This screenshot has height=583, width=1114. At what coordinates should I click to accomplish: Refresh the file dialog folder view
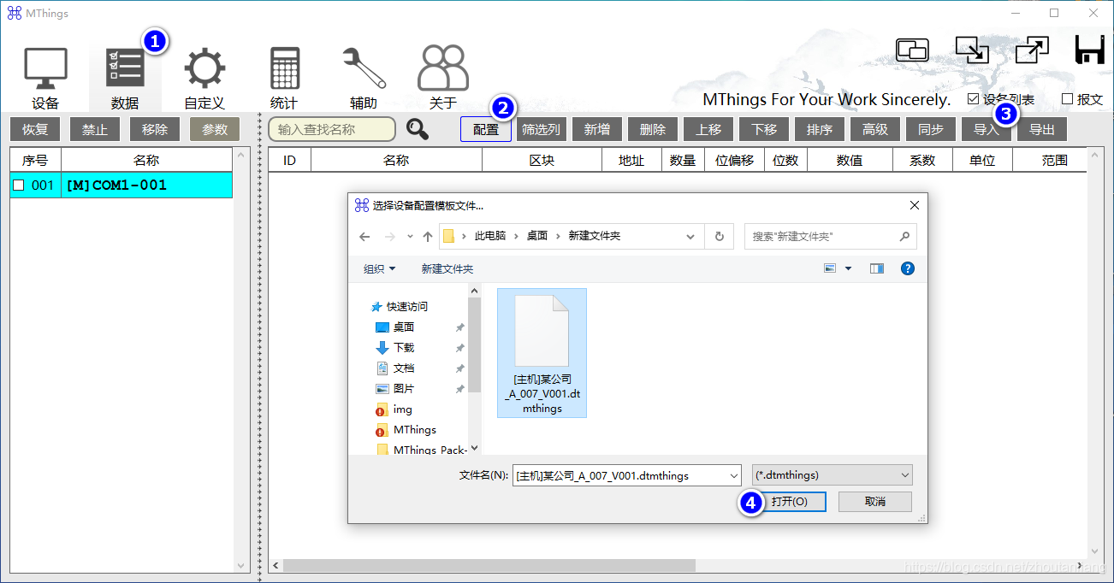720,237
